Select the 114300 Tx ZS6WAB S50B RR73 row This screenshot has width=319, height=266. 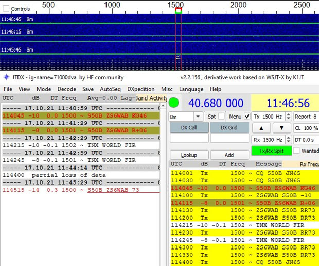point(244,247)
